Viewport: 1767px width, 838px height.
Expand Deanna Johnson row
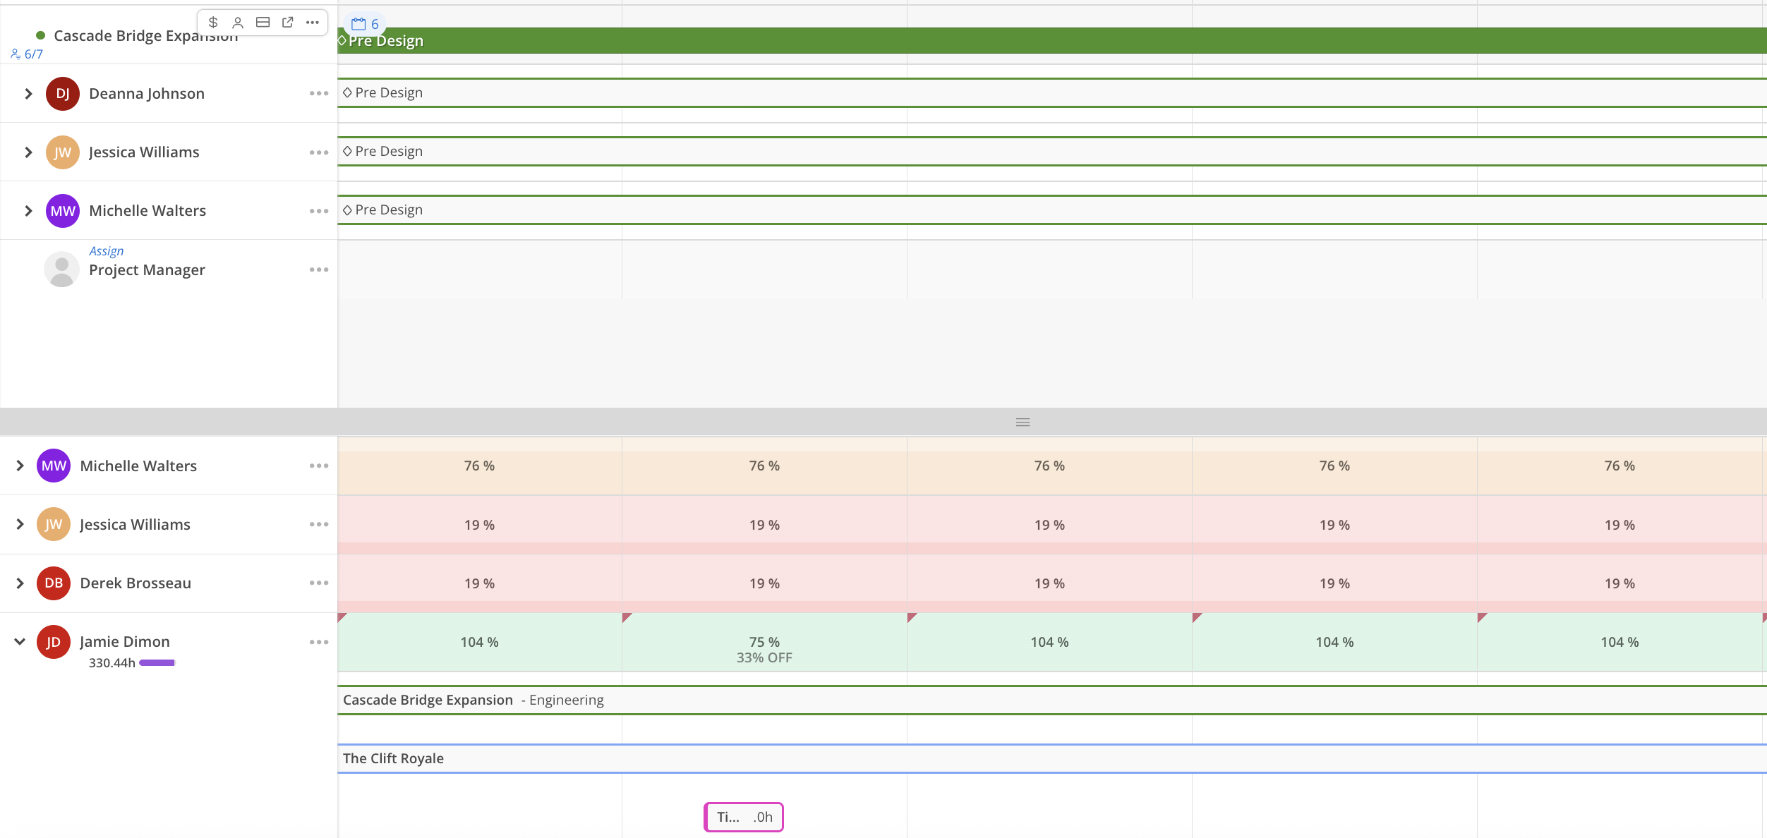[28, 94]
